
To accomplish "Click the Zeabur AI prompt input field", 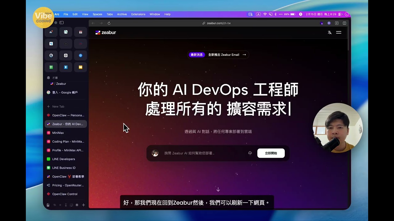I will pos(203,153).
